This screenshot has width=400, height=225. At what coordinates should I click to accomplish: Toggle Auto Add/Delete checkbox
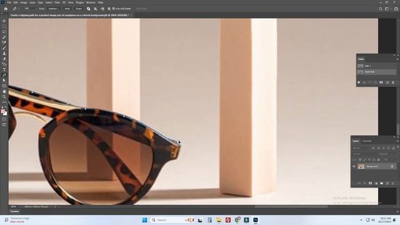point(114,9)
